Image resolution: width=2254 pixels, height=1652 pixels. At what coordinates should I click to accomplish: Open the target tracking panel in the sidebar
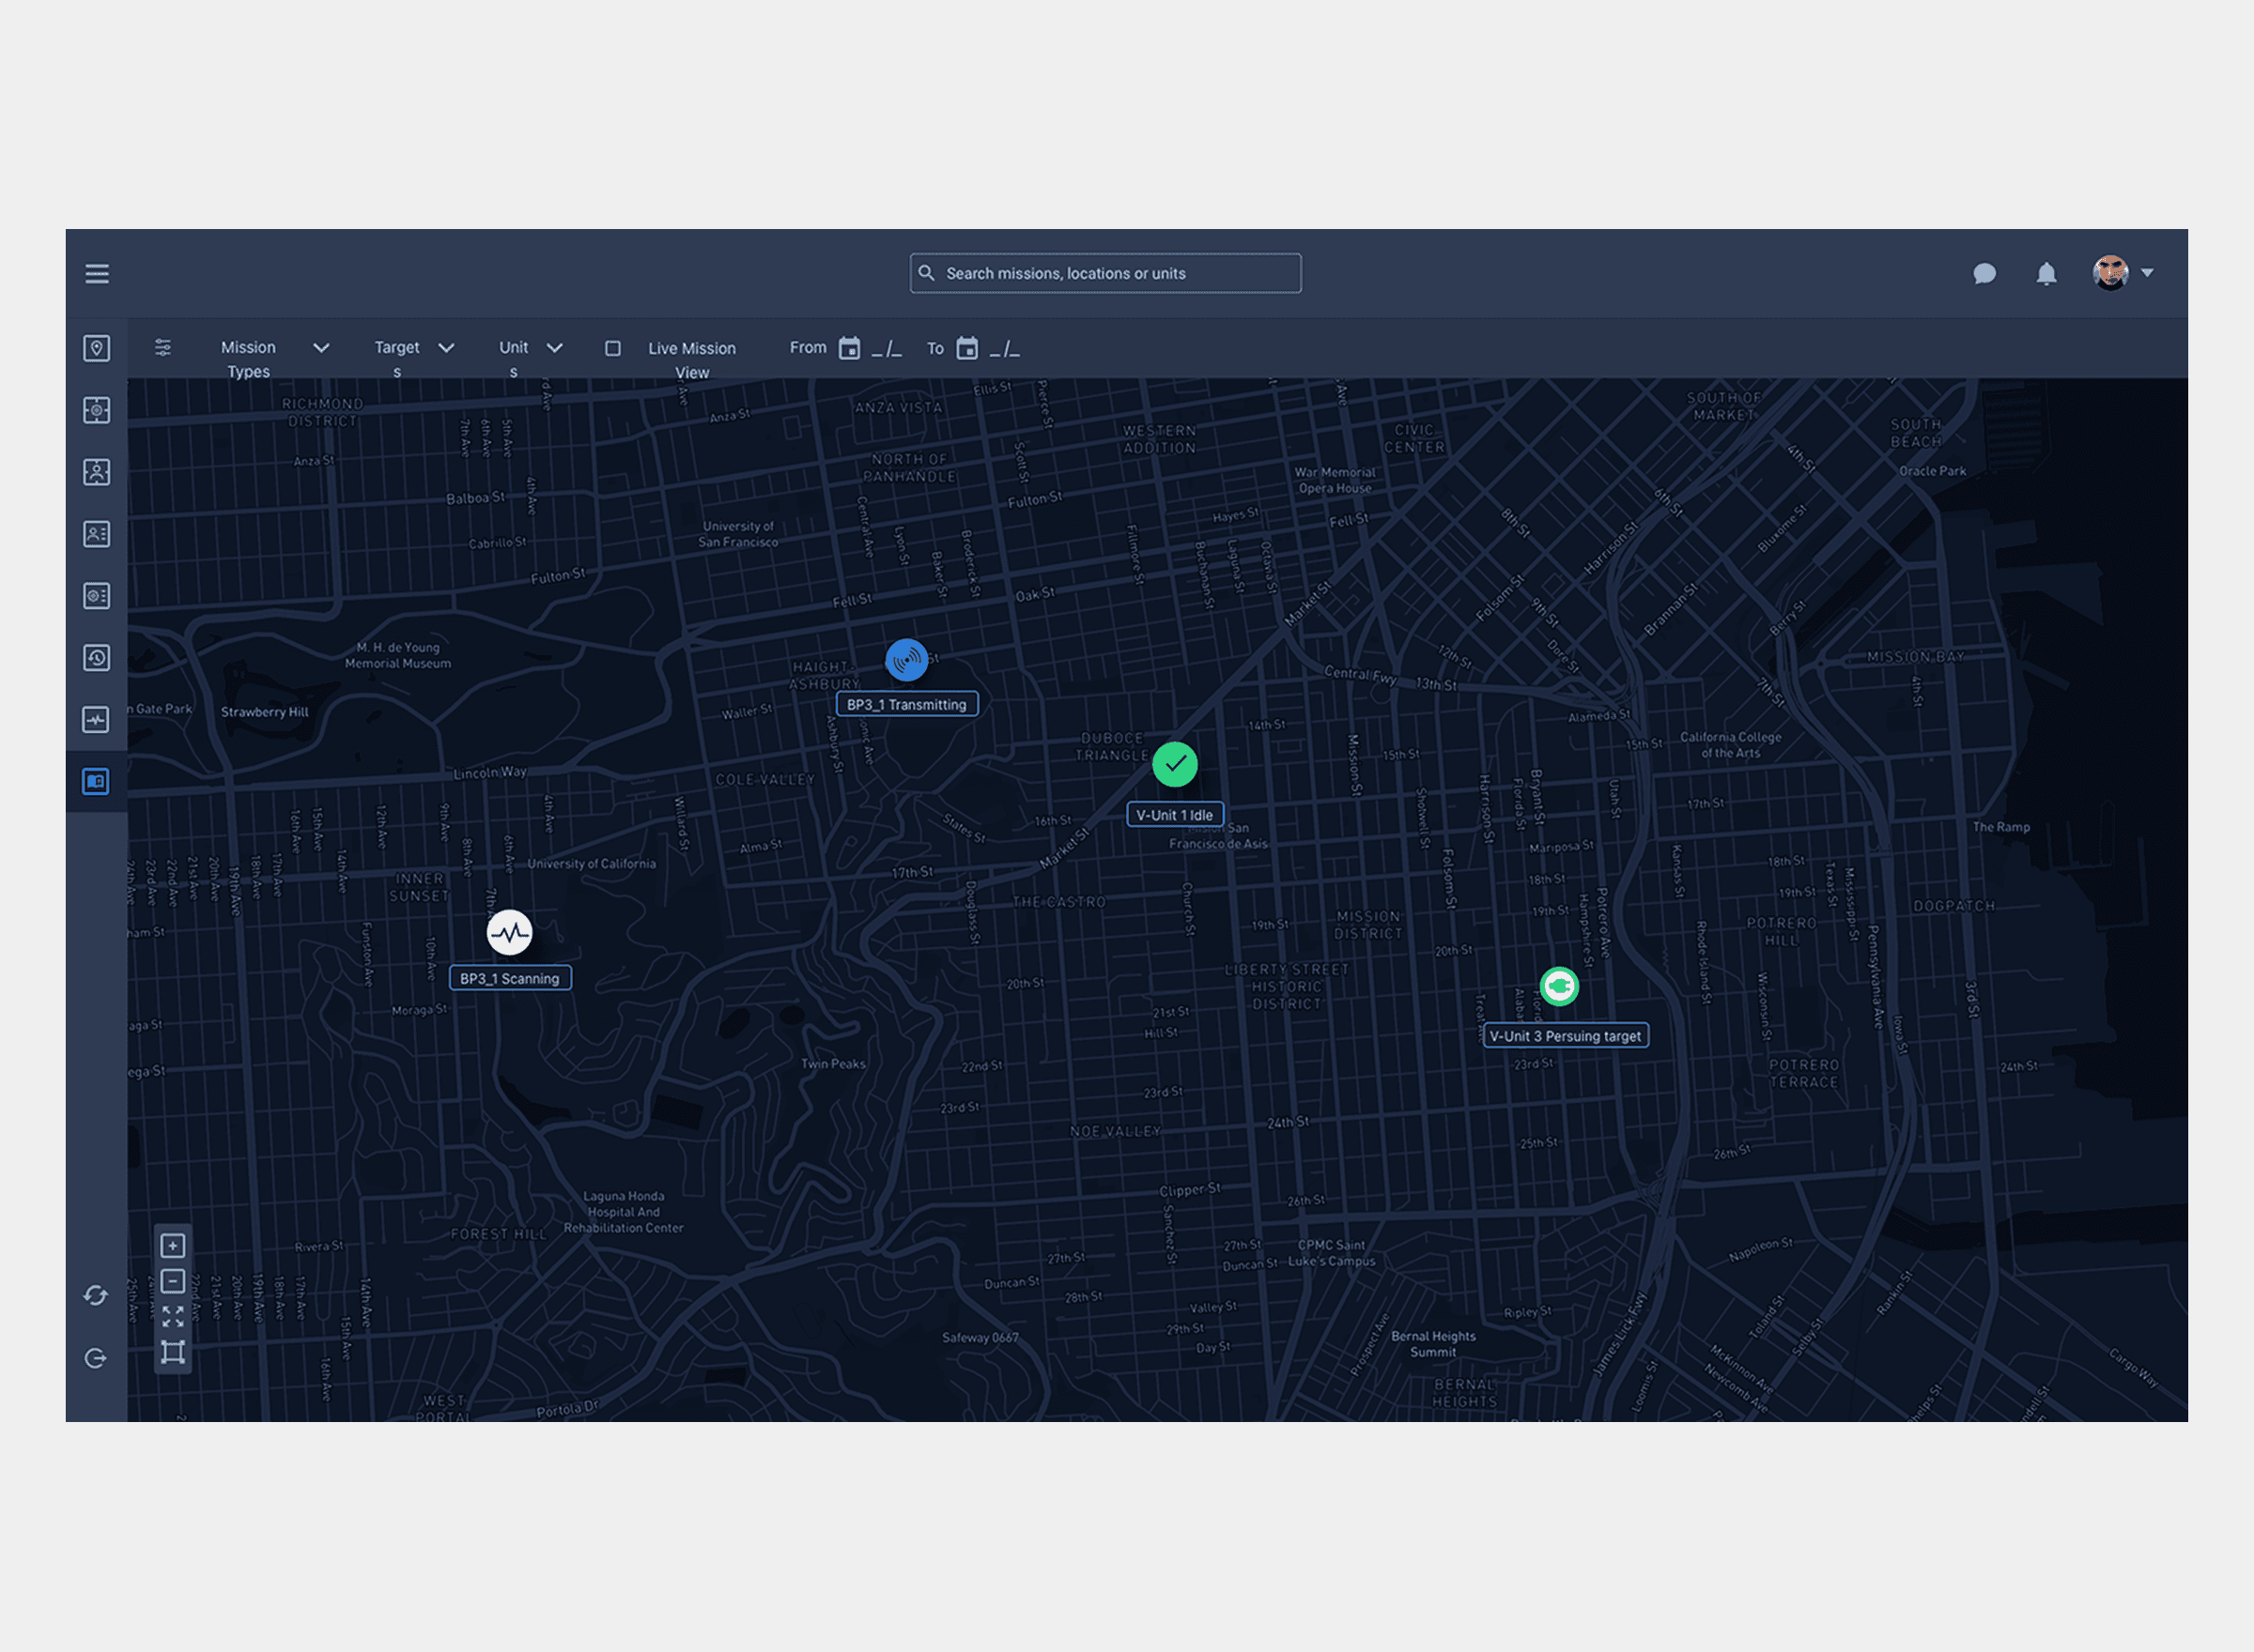96,410
